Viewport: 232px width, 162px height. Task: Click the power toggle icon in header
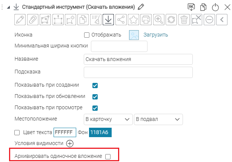point(215,7)
